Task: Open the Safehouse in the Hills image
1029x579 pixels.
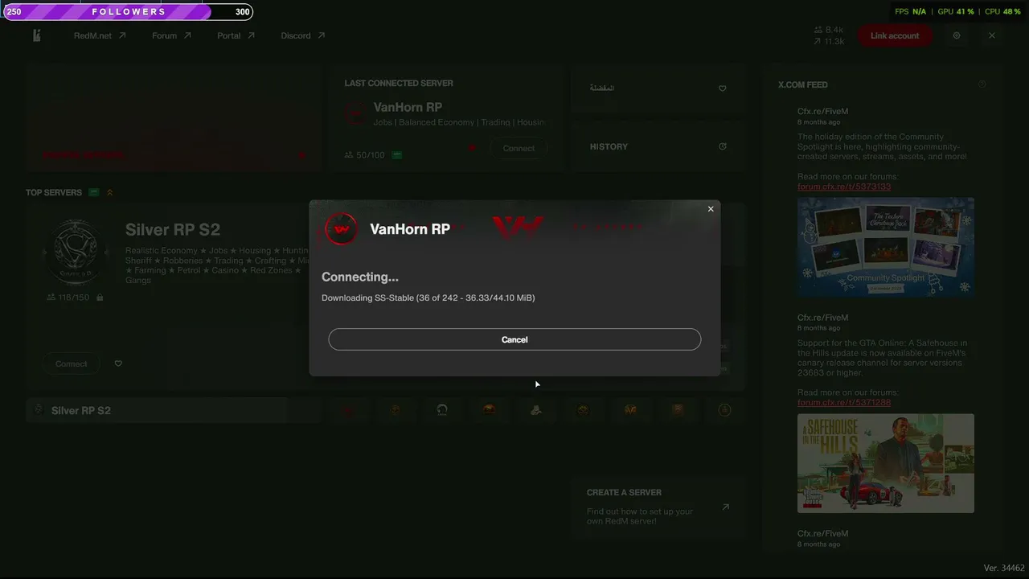Action: [886, 463]
